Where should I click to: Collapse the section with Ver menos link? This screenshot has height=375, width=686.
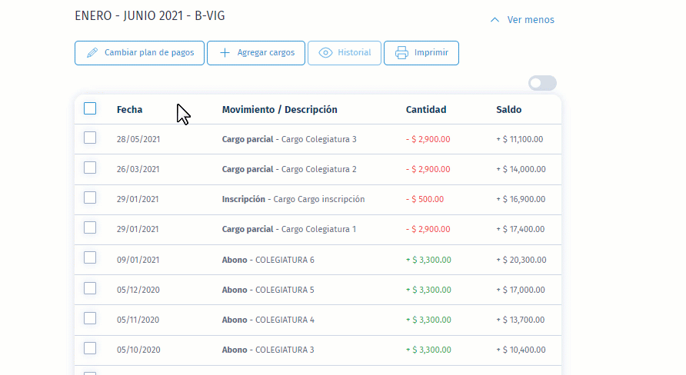pos(530,20)
